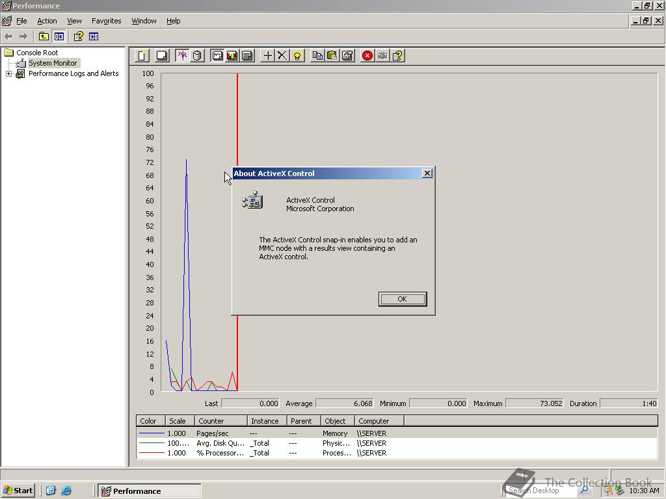The width and height of the screenshot is (666, 499).
Task: Click the Maximum value field 73.052
Action: point(535,403)
